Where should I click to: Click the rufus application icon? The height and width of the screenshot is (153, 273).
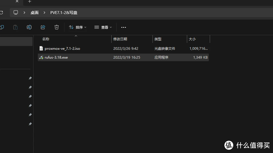[x=41, y=57]
